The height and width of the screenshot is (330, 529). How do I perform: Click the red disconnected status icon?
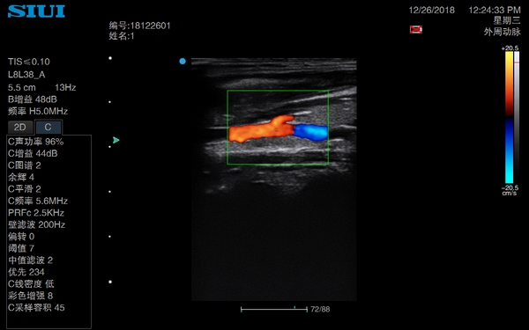point(415,29)
